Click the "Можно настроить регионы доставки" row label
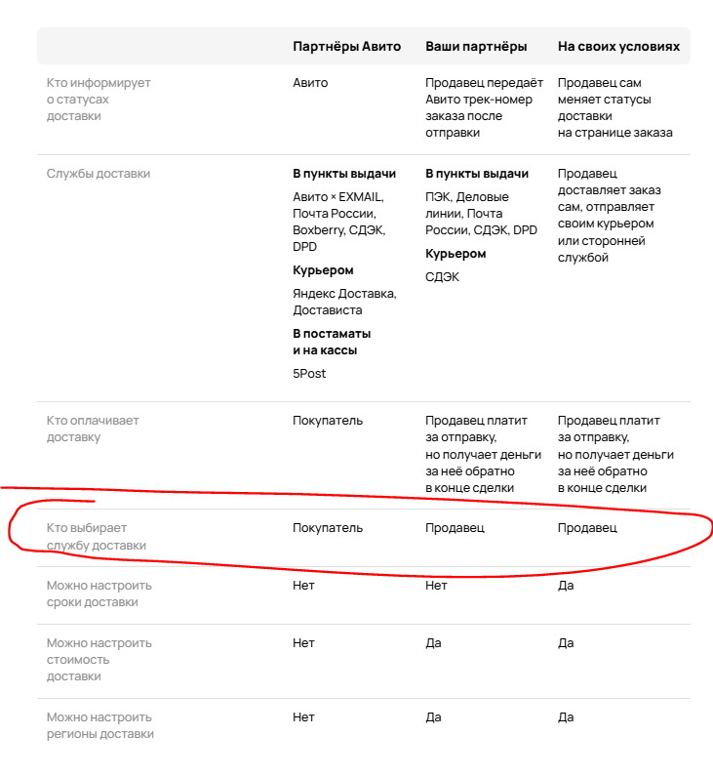The height and width of the screenshot is (776, 713). pos(100,725)
